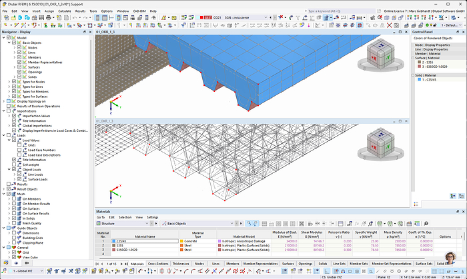This screenshot has width=467, height=279.
Task: Toggle the Nodes checkbox in Navigator
Action: (19, 47)
